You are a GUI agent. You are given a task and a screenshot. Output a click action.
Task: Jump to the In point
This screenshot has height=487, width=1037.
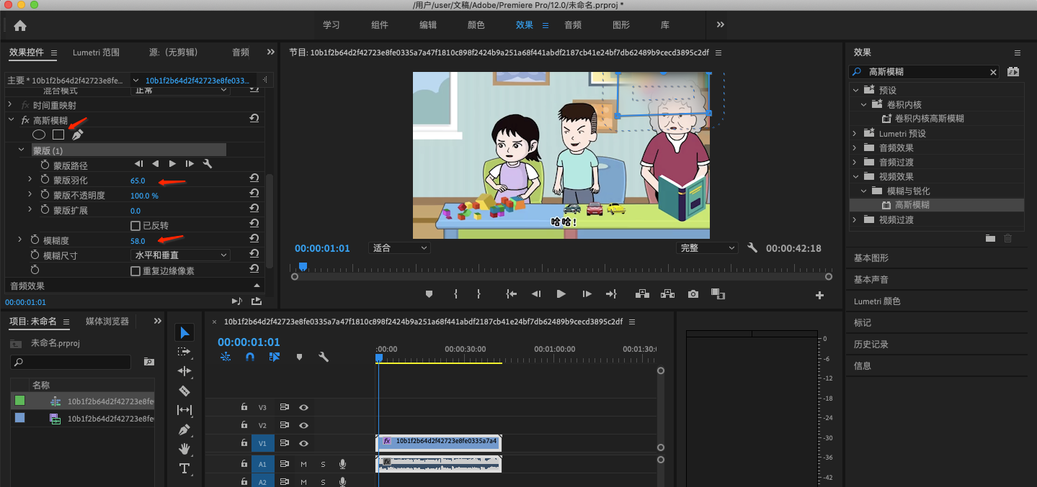coord(511,294)
